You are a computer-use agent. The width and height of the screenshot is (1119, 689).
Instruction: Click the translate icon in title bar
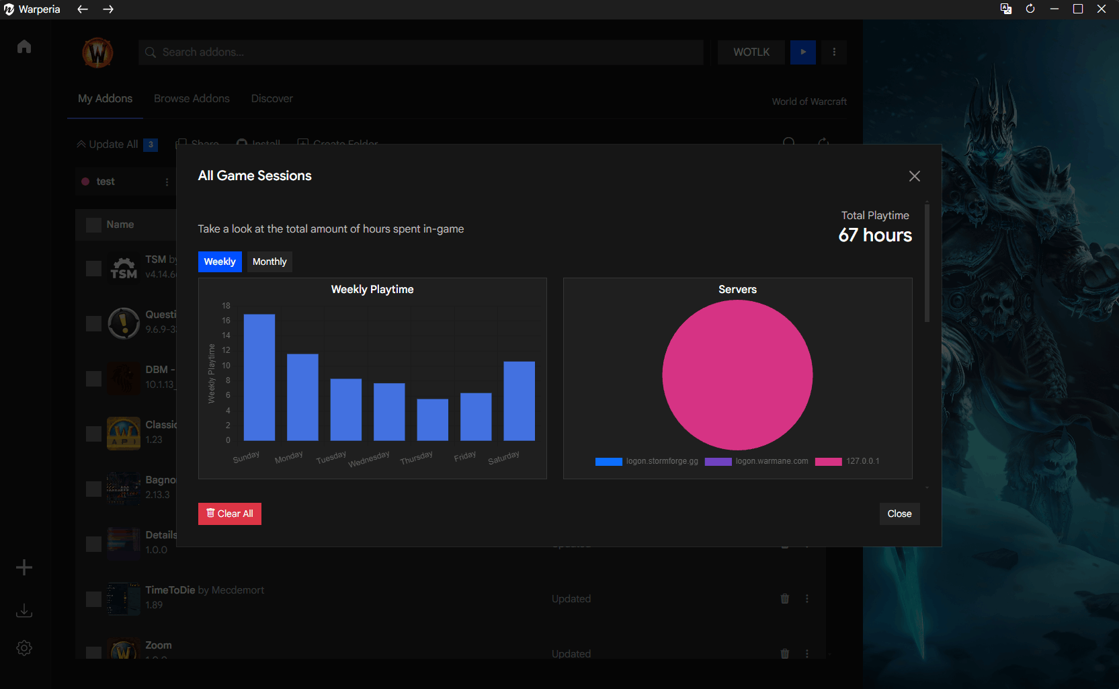tap(1006, 9)
